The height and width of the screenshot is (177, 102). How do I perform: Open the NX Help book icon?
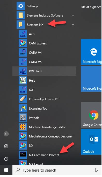pyautogui.click(x=23, y=80)
